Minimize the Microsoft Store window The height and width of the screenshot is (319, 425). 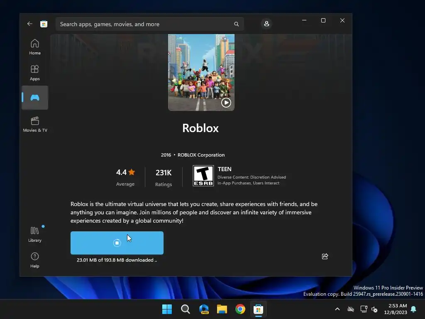304,20
